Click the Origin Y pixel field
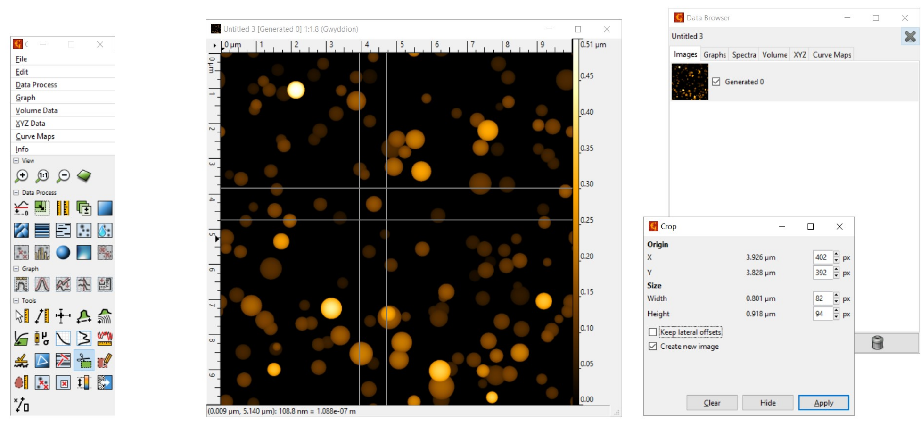This screenshot has width=921, height=447. tap(823, 273)
